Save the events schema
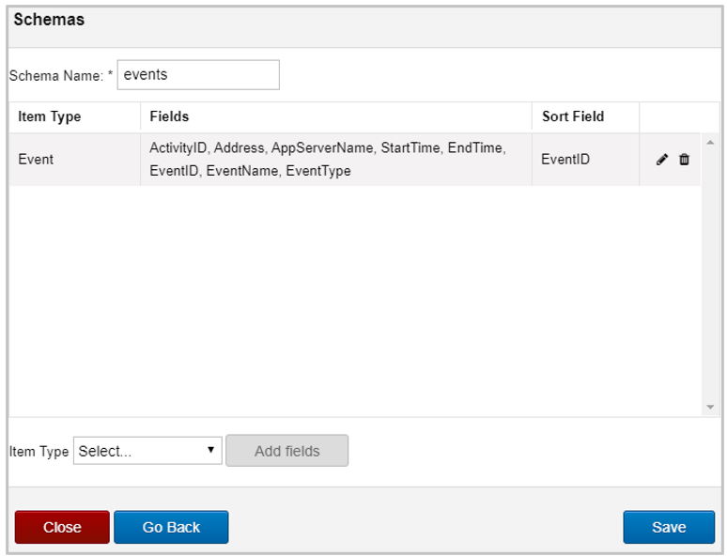This screenshot has height=556, width=727. (669, 527)
